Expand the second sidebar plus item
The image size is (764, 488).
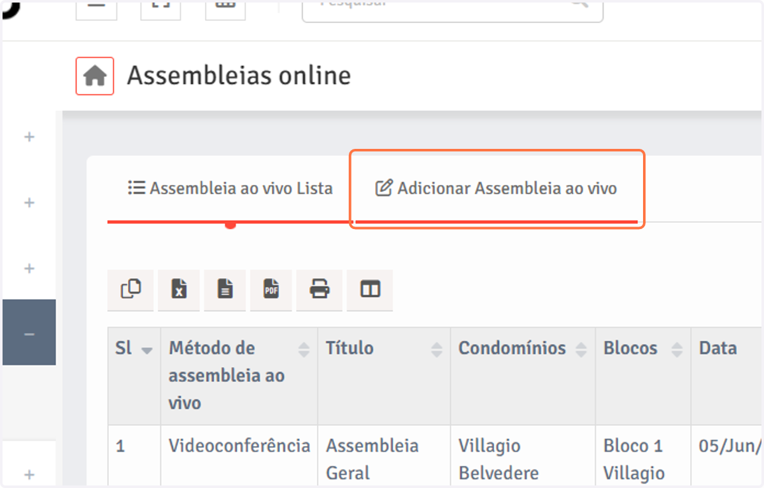click(x=29, y=203)
